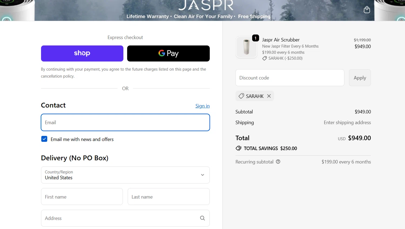Click the product line discount tag icon

pos(265,58)
